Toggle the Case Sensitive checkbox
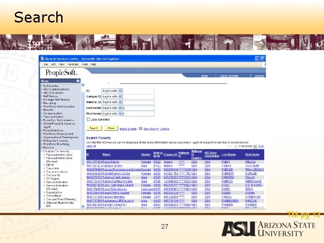Image resolution: width=324 pixels, height=243 pixels. [x=89, y=119]
